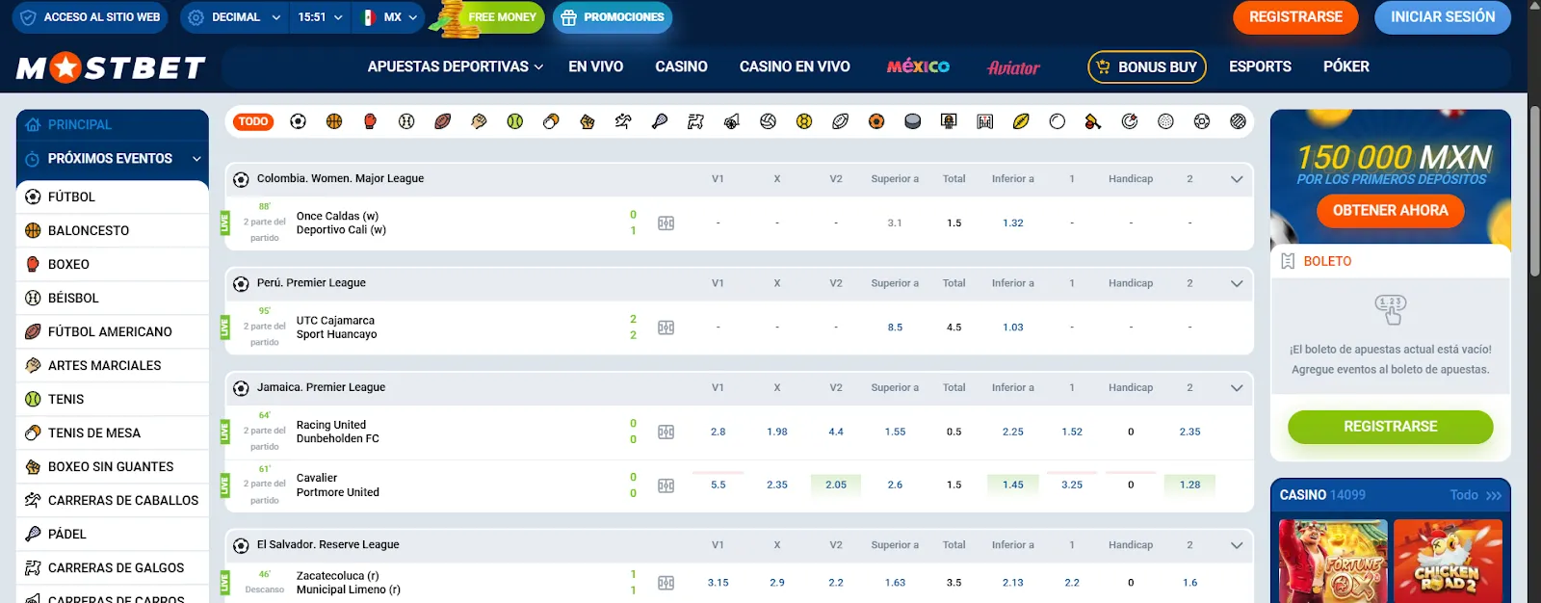Screen dimensions: 1541x603
Task: Select the table tennis paddle filter icon in top row
Action: 551,121
